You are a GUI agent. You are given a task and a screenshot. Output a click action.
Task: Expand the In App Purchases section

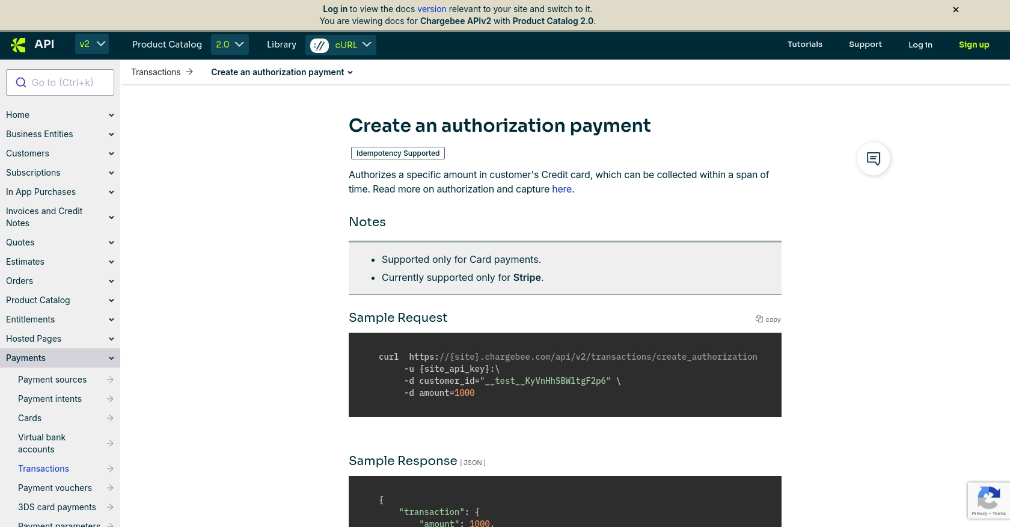pyautogui.click(x=111, y=192)
